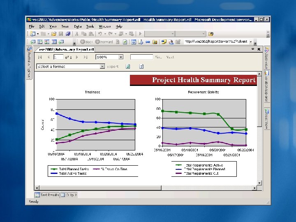
Task: Open the File menu
Action: coord(31,26)
